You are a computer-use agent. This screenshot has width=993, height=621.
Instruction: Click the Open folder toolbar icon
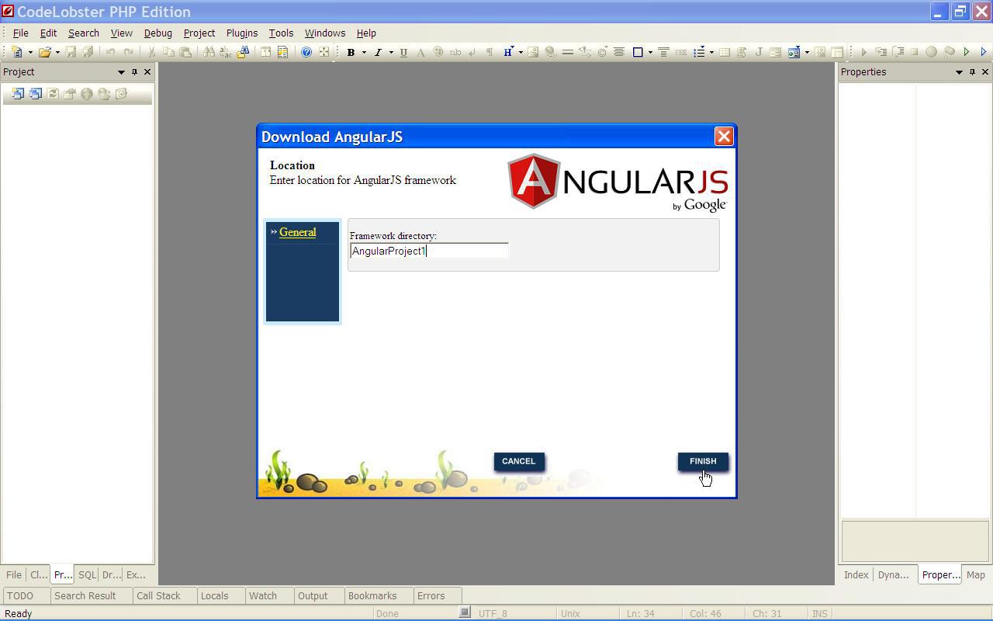(x=45, y=52)
